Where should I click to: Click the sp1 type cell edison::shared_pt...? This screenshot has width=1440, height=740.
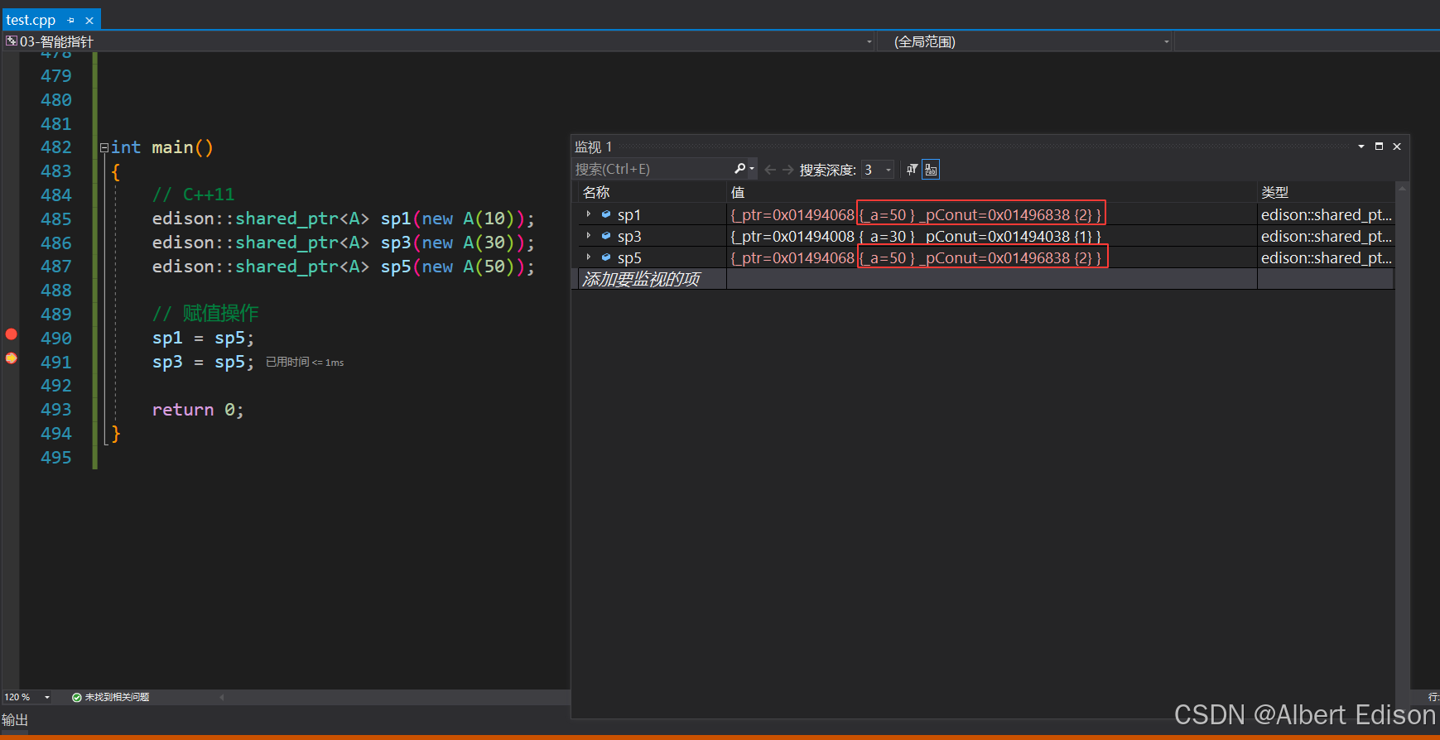point(1326,214)
